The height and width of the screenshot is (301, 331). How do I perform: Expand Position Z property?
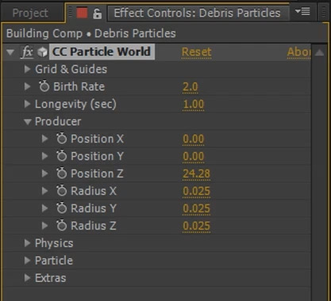44,173
